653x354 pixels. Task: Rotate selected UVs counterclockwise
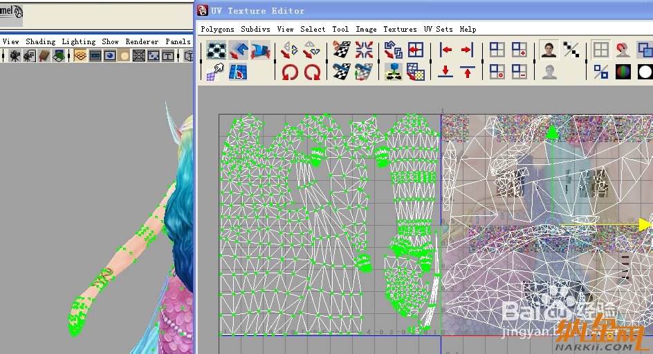(290, 72)
